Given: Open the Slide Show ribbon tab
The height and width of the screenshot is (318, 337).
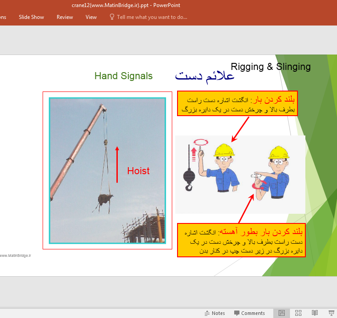Looking at the screenshot, I should [31, 17].
